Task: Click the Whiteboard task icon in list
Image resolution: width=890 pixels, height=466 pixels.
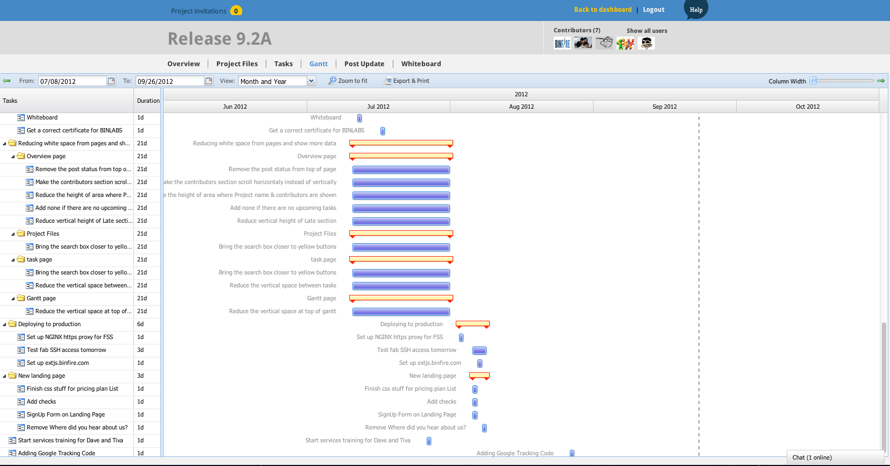Action: tap(21, 117)
